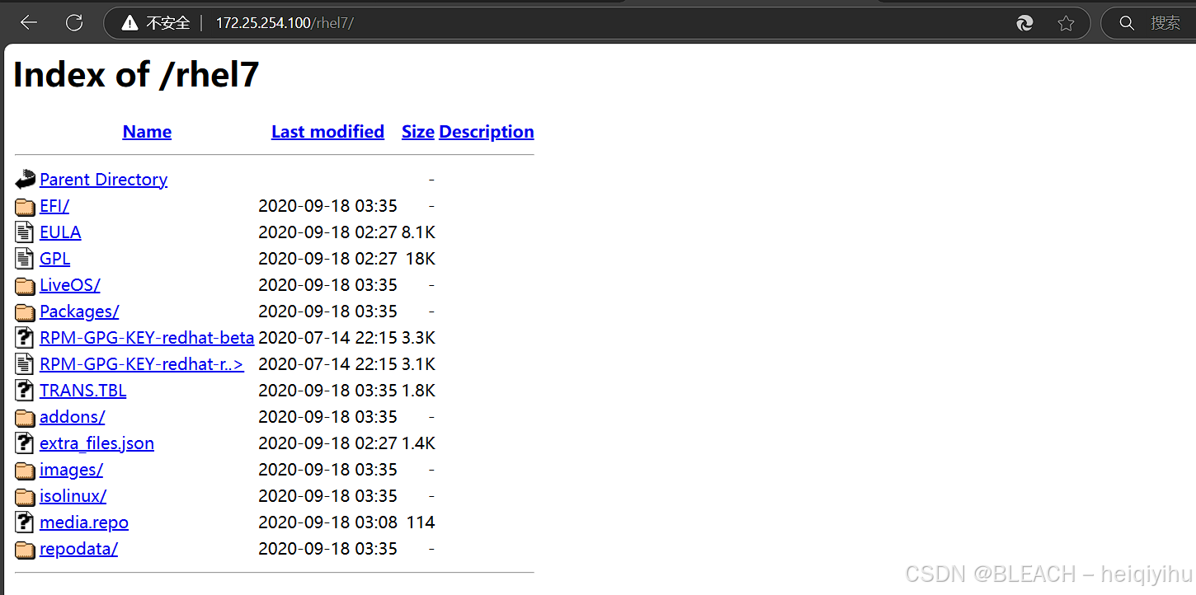Click the 不安全 security label
The height and width of the screenshot is (595, 1196).
[168, 23]
